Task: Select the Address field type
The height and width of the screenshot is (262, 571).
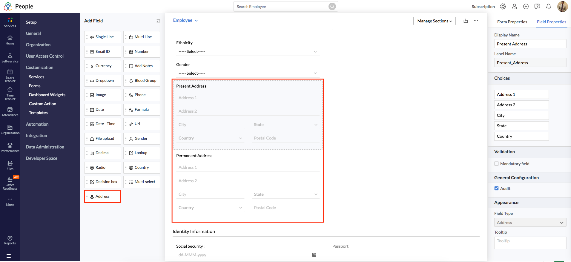Action: (102, 197)
